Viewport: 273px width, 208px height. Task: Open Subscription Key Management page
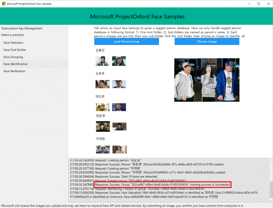click(x=22, y=28)
